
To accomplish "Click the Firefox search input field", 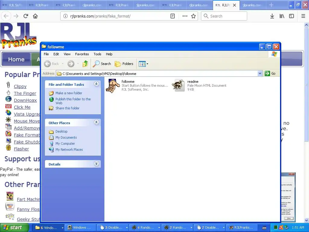I will pos(224,16).
